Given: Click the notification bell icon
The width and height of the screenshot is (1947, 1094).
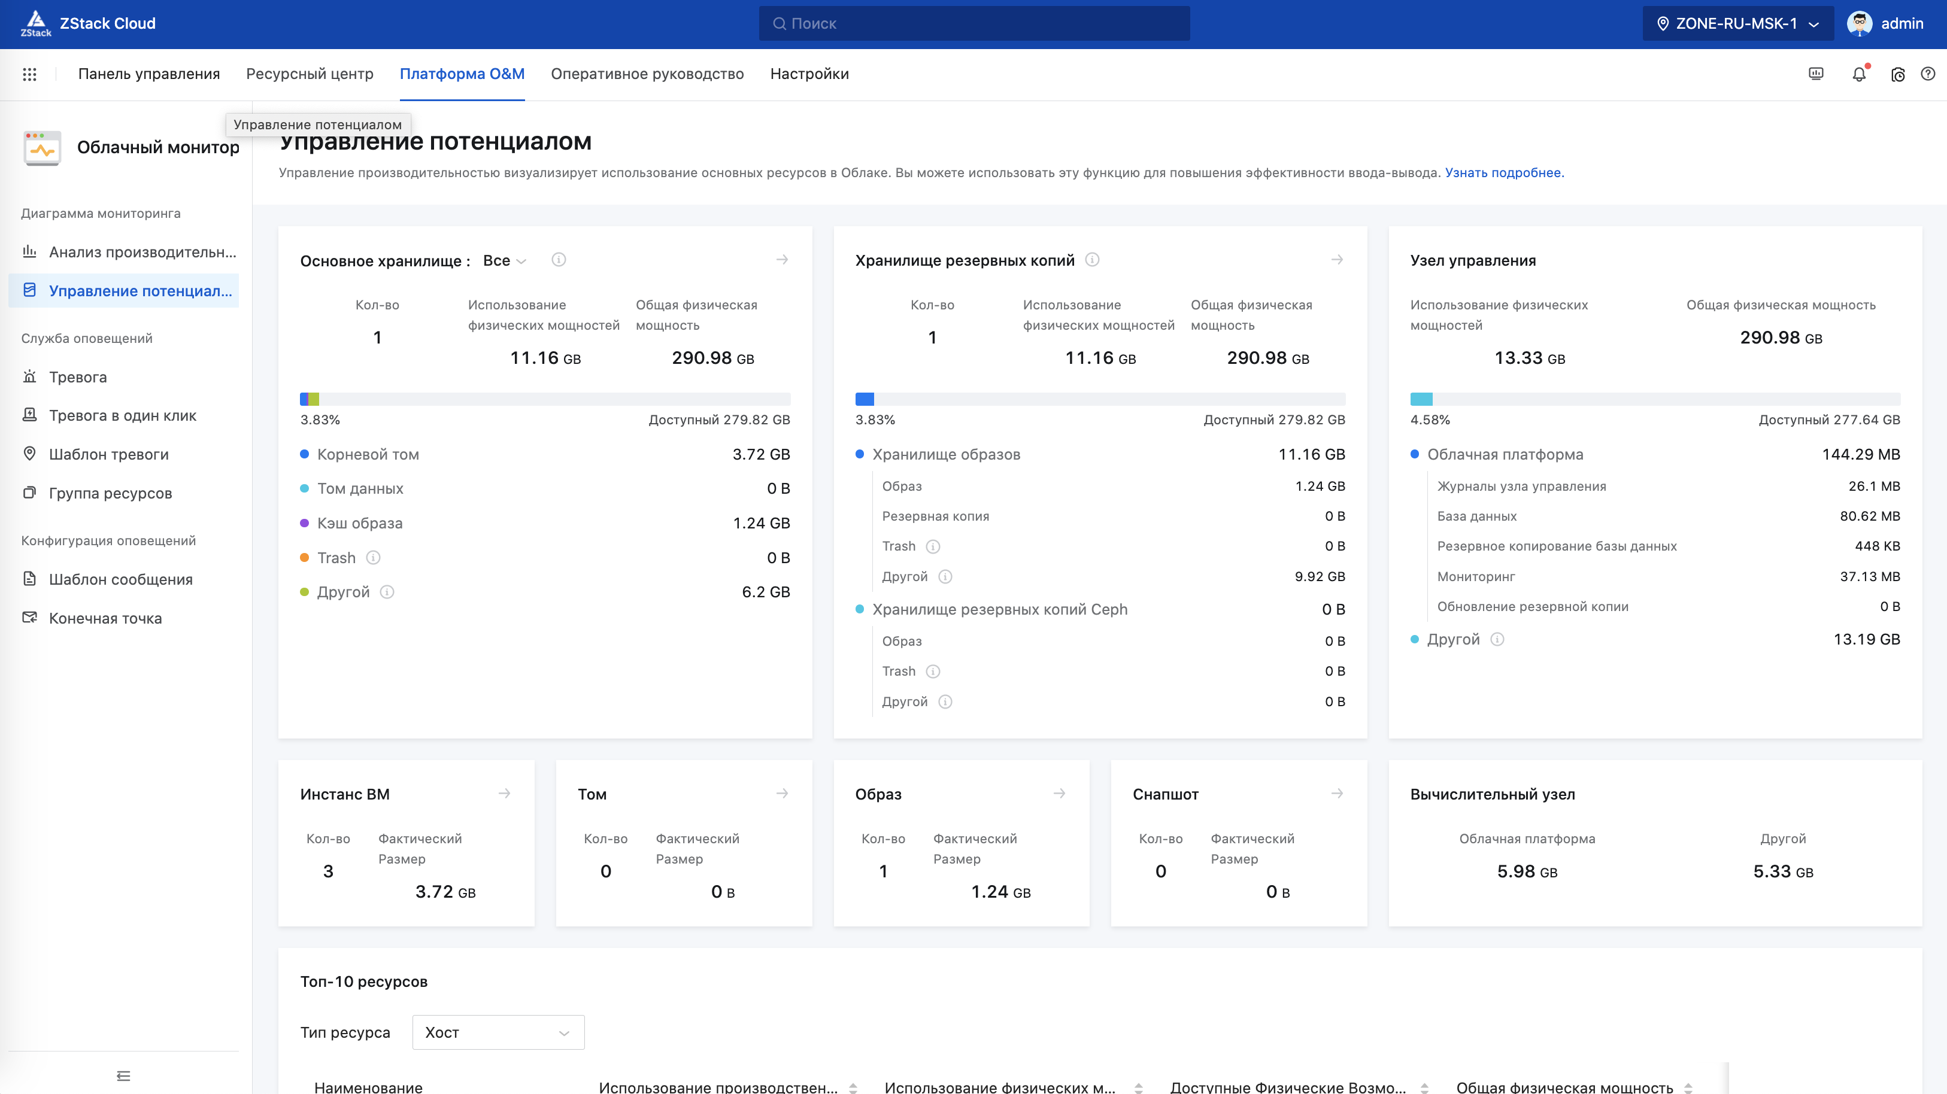Looking at the screenshot, I should (x=1858, y=74).
